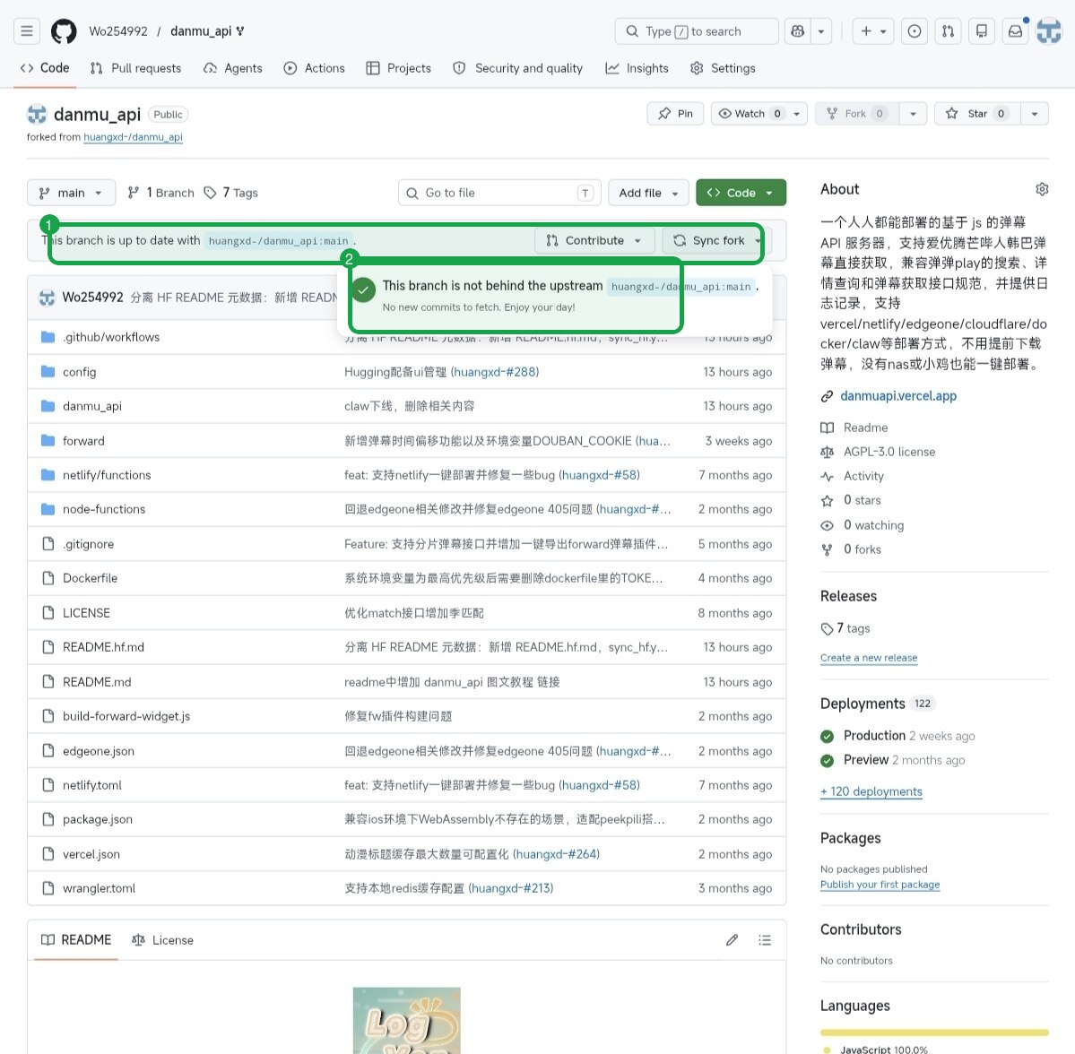Click the Wo254992 commit author avatar
The height and width of the screenshot is (1054, 1075).
[x=47, y=298]
